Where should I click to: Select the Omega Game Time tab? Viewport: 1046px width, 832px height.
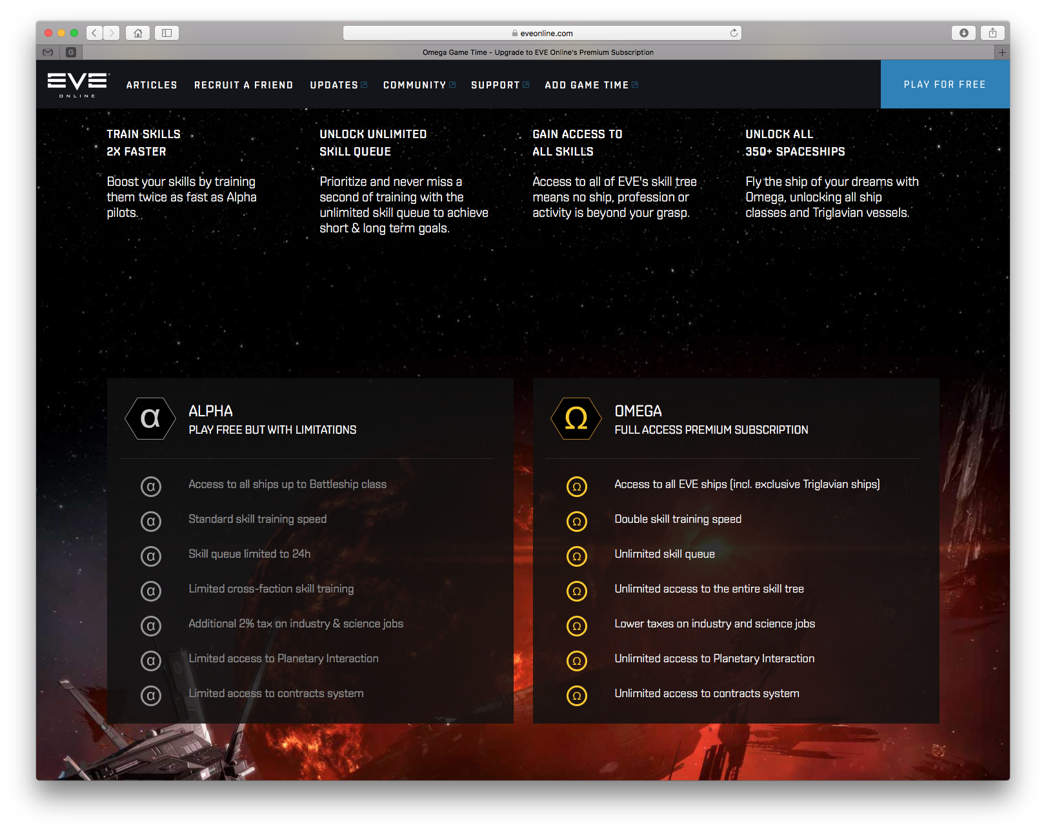pyautogui.click(x=538, y=52)
